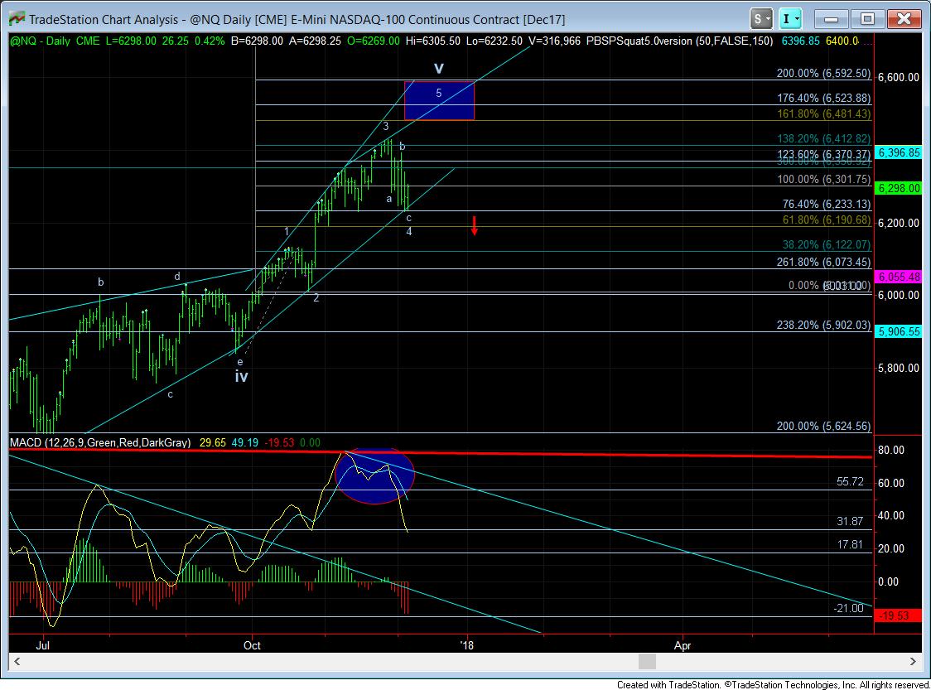This screenshot has width=931, height=690.
Task: Close the Chart Analysis window
Action: [904, 19]
